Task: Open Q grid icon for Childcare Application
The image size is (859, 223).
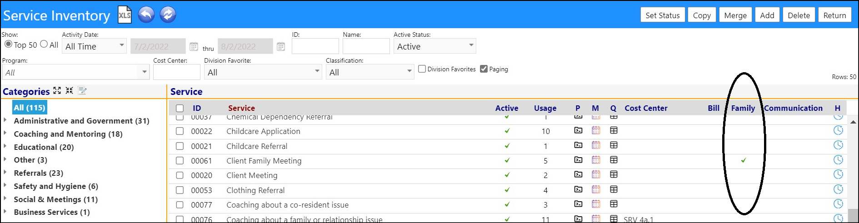Action: pyautogui.click(x=614, y=130)
